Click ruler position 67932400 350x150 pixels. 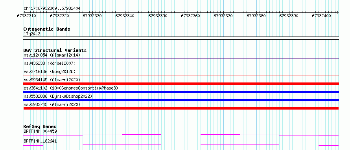tap(322, 16)
